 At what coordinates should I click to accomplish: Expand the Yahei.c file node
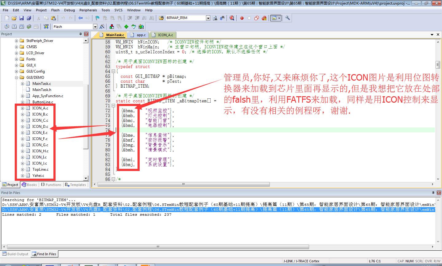pyautogui.click(x=22, y=176)
